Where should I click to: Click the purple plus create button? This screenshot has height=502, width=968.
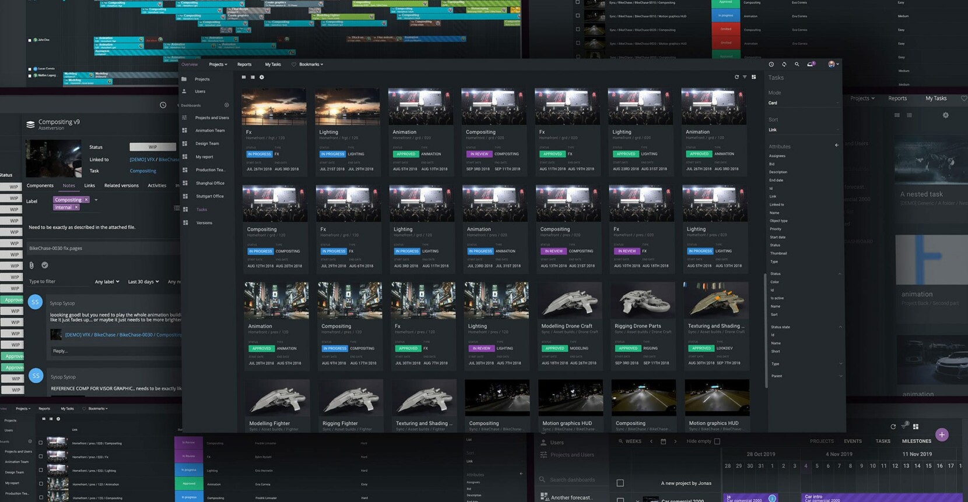pos(941,434)
